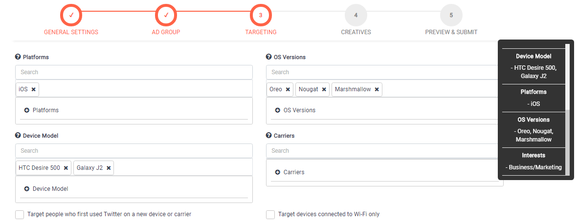This screenshot has height=224, width=578.
Task: Switch to the Ad Group step
Action: click(x=166, y=16)
